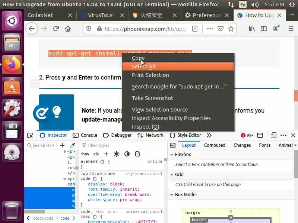Open the Trash in the dock
298x223 pixels.
[12, 211]
